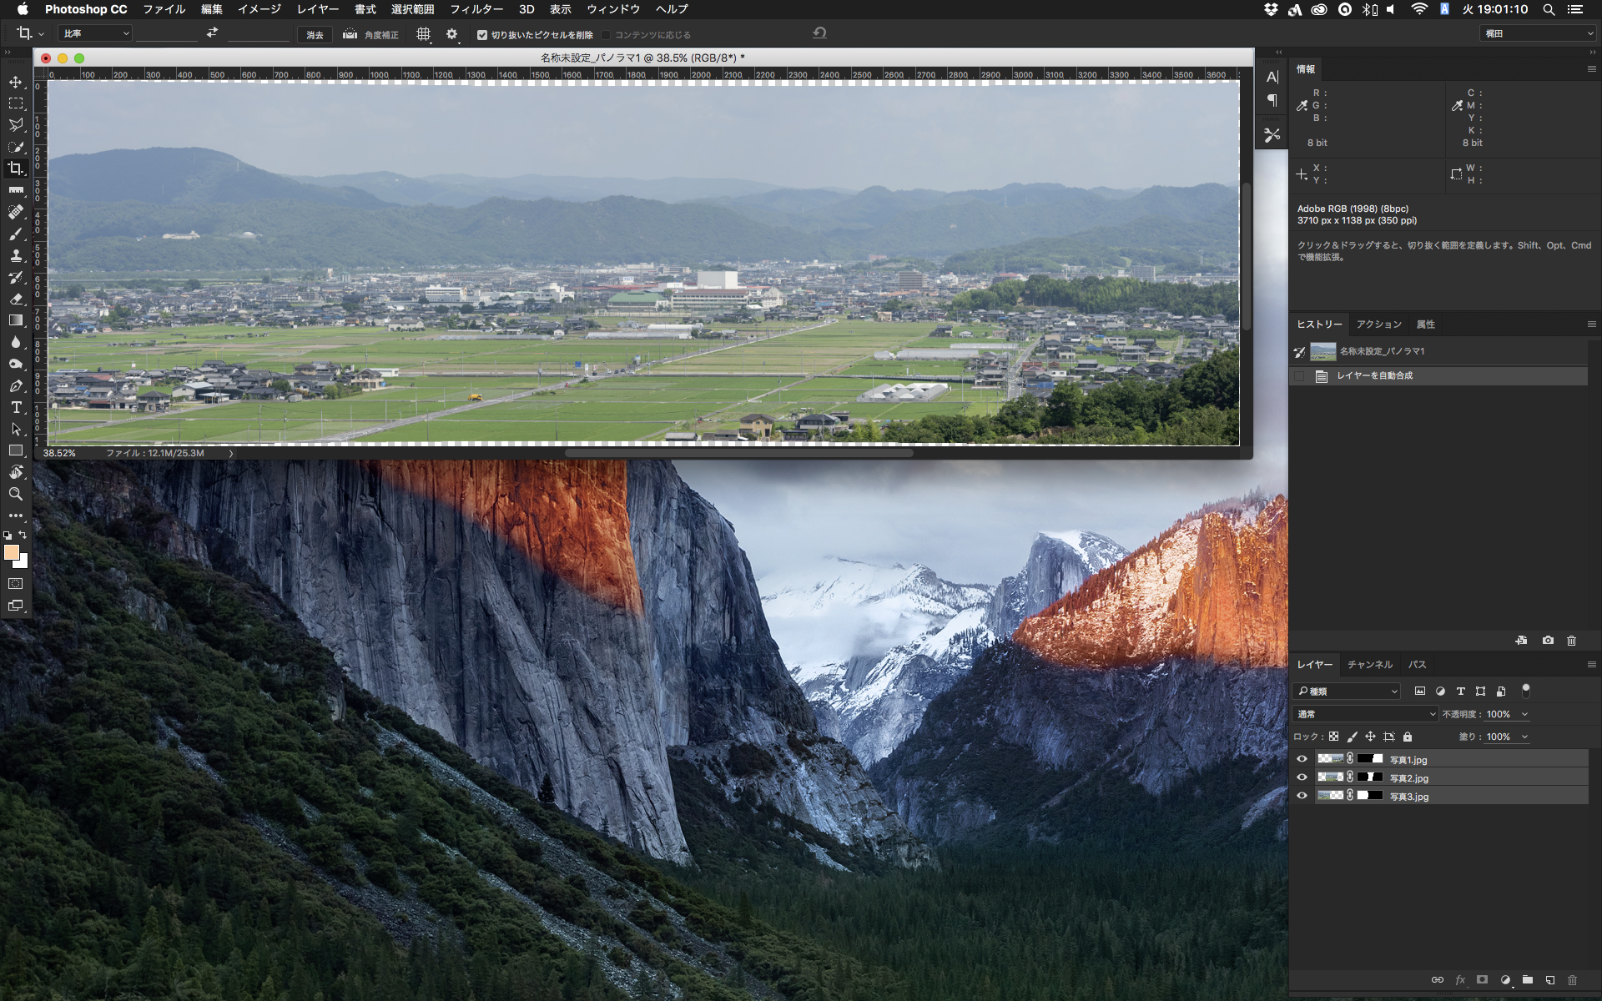This screenshot has height=1001, width=1602.
Task: Select the Hand tool
Action: coord(16,472)
